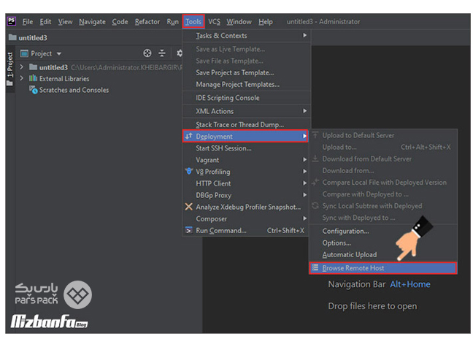
Task: Expand the HTTP Client submenu arrow
Action: tap(304, 183)
